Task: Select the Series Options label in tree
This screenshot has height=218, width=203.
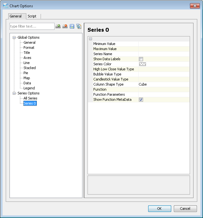Action: (29, 93)
